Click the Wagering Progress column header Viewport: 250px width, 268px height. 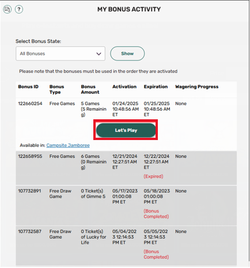[x=197, y=87]
